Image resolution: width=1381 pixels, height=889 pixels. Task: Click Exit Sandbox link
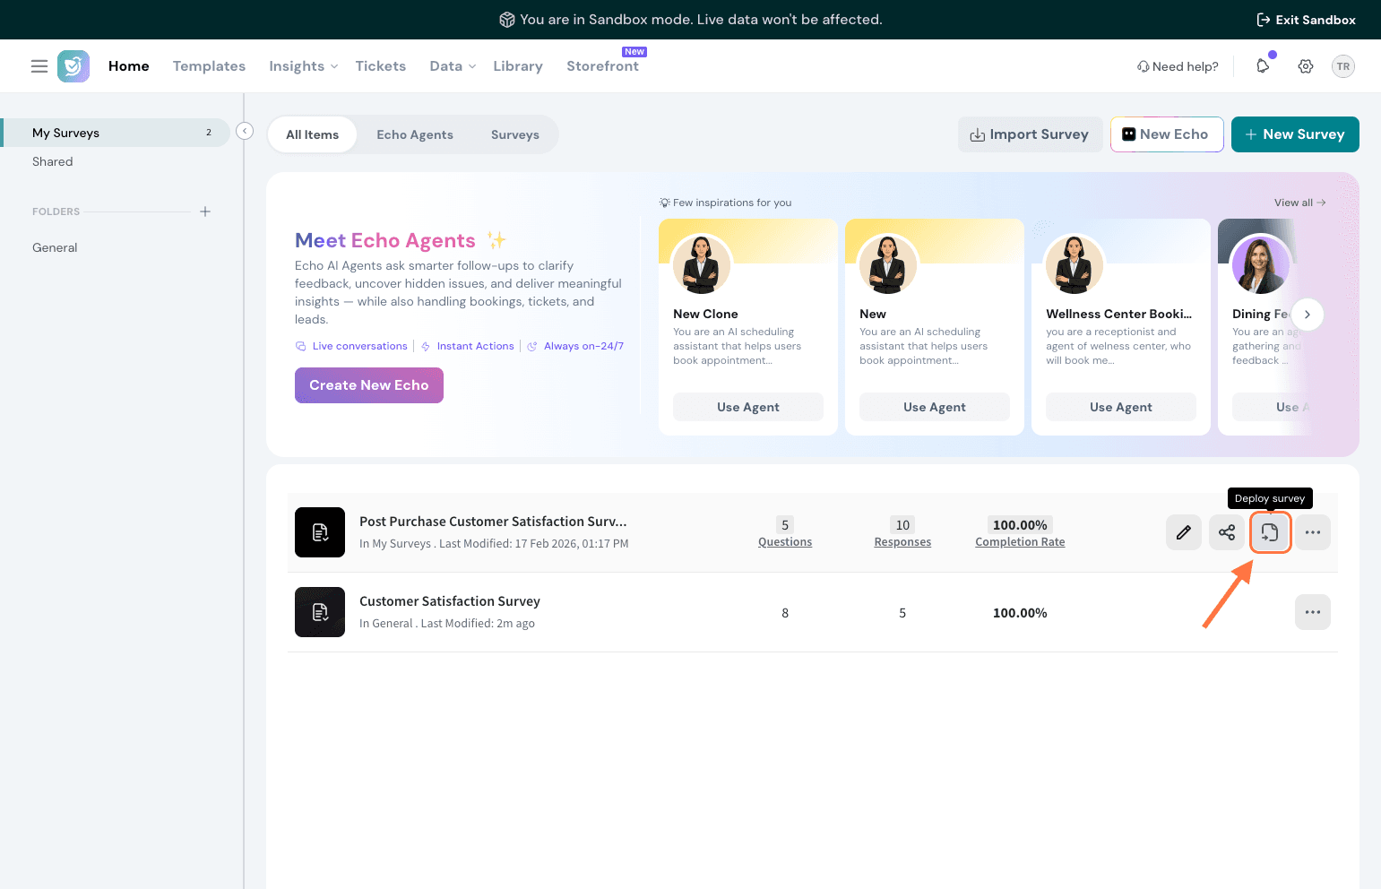tap(1306, 20)
